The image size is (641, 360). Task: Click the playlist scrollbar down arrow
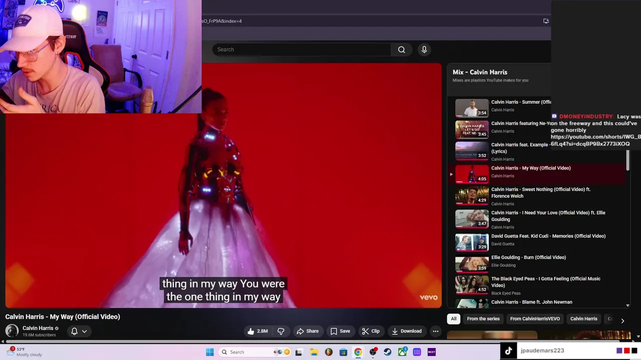click(628, 305)
